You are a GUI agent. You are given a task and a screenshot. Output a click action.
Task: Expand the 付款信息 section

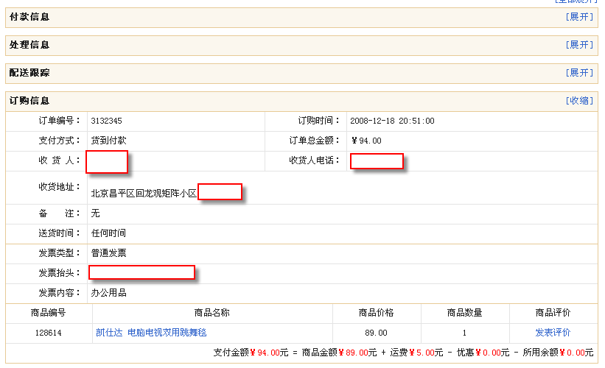[579, 17]
